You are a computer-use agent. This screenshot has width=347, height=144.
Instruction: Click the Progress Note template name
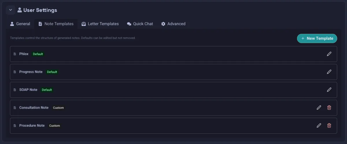click(31, 72)
